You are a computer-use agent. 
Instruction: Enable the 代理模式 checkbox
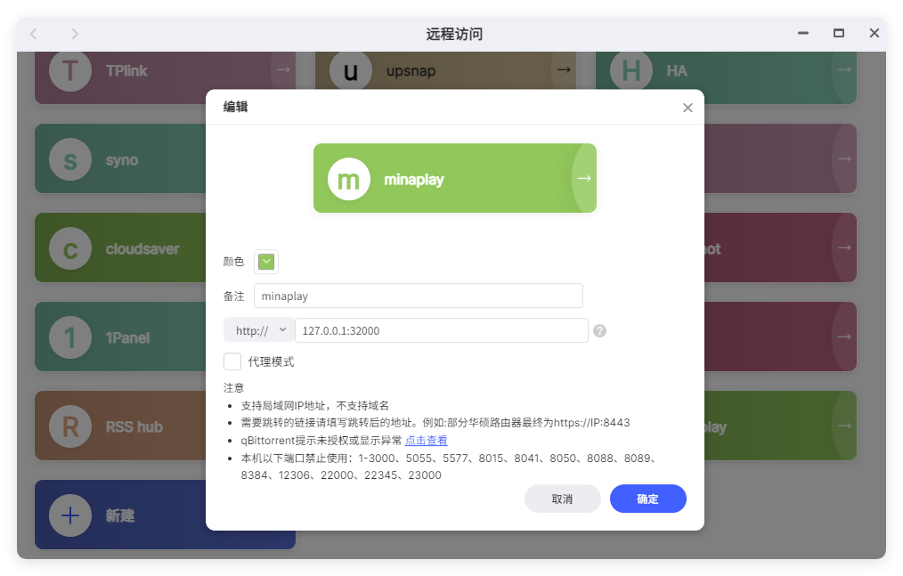click(x=232, y=361)
